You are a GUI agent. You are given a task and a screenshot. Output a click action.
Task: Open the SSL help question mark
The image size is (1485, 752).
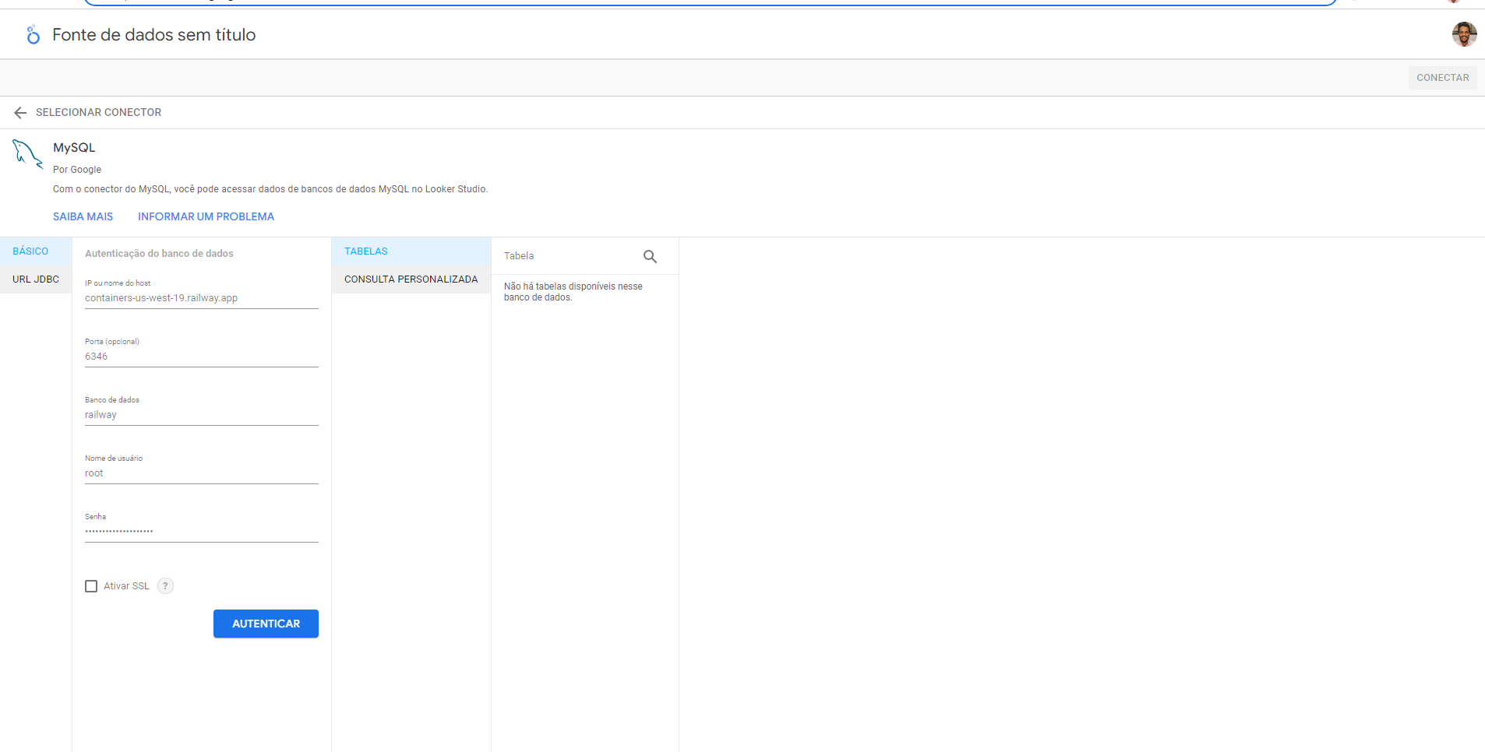(165, 586)
